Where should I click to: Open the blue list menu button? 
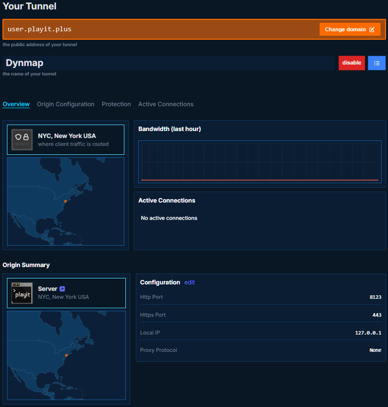377,63
